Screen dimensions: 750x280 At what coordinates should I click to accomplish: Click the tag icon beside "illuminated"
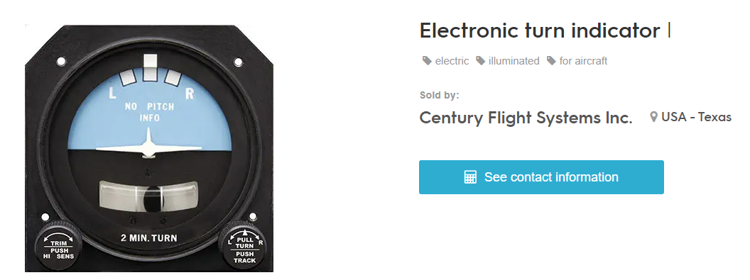coord(481,60)
